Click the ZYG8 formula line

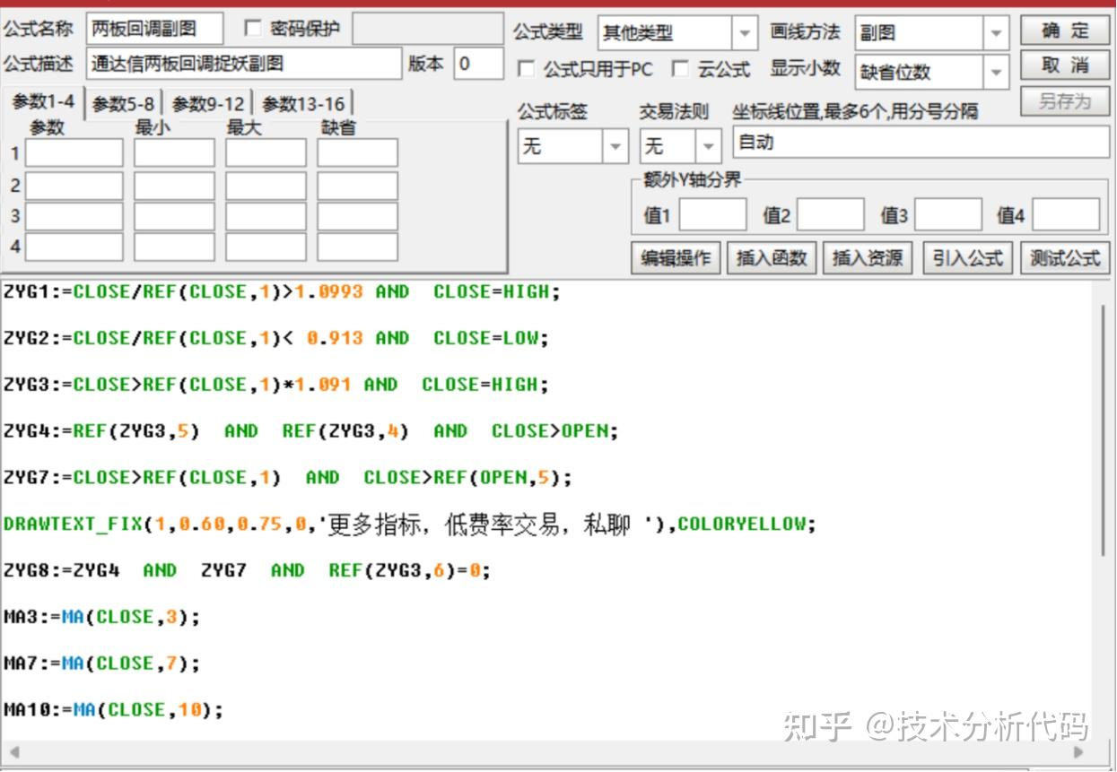coord(247,570)
